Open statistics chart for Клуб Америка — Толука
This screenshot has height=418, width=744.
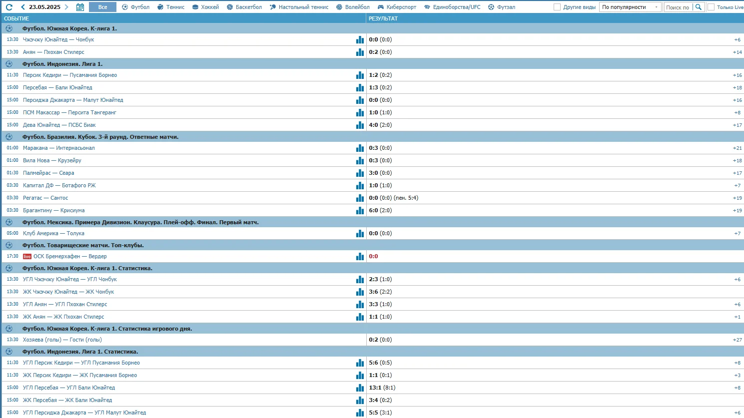click(x=360, y=233)
